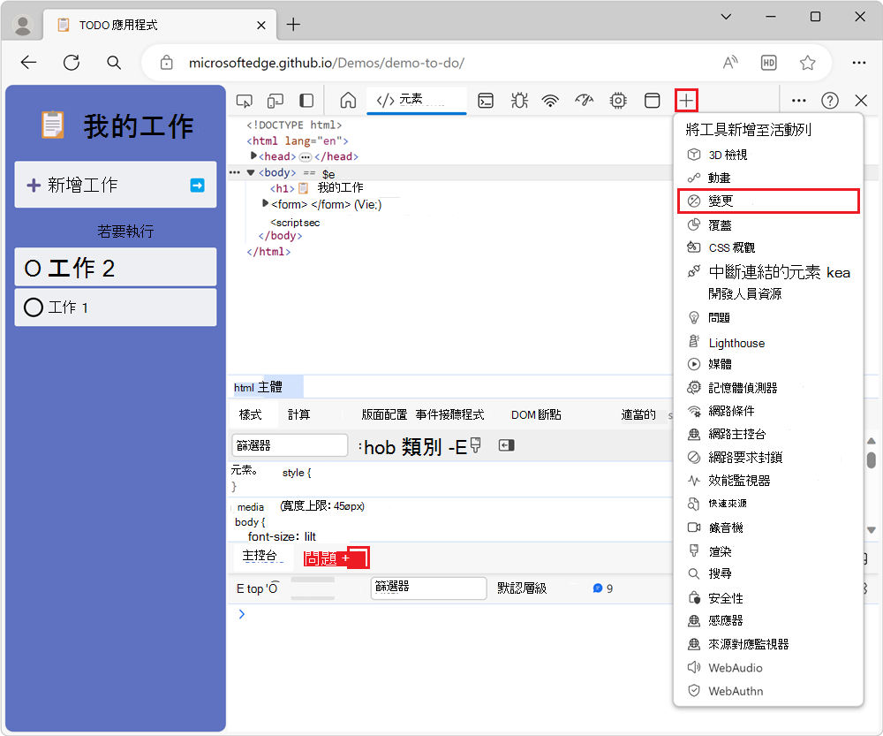Collapse the body node in DOM tree

[251, 172]
